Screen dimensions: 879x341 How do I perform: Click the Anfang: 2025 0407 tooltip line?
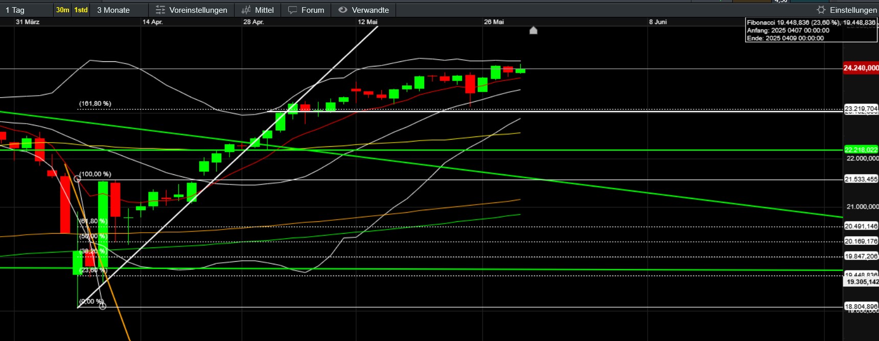coord(788,31)
